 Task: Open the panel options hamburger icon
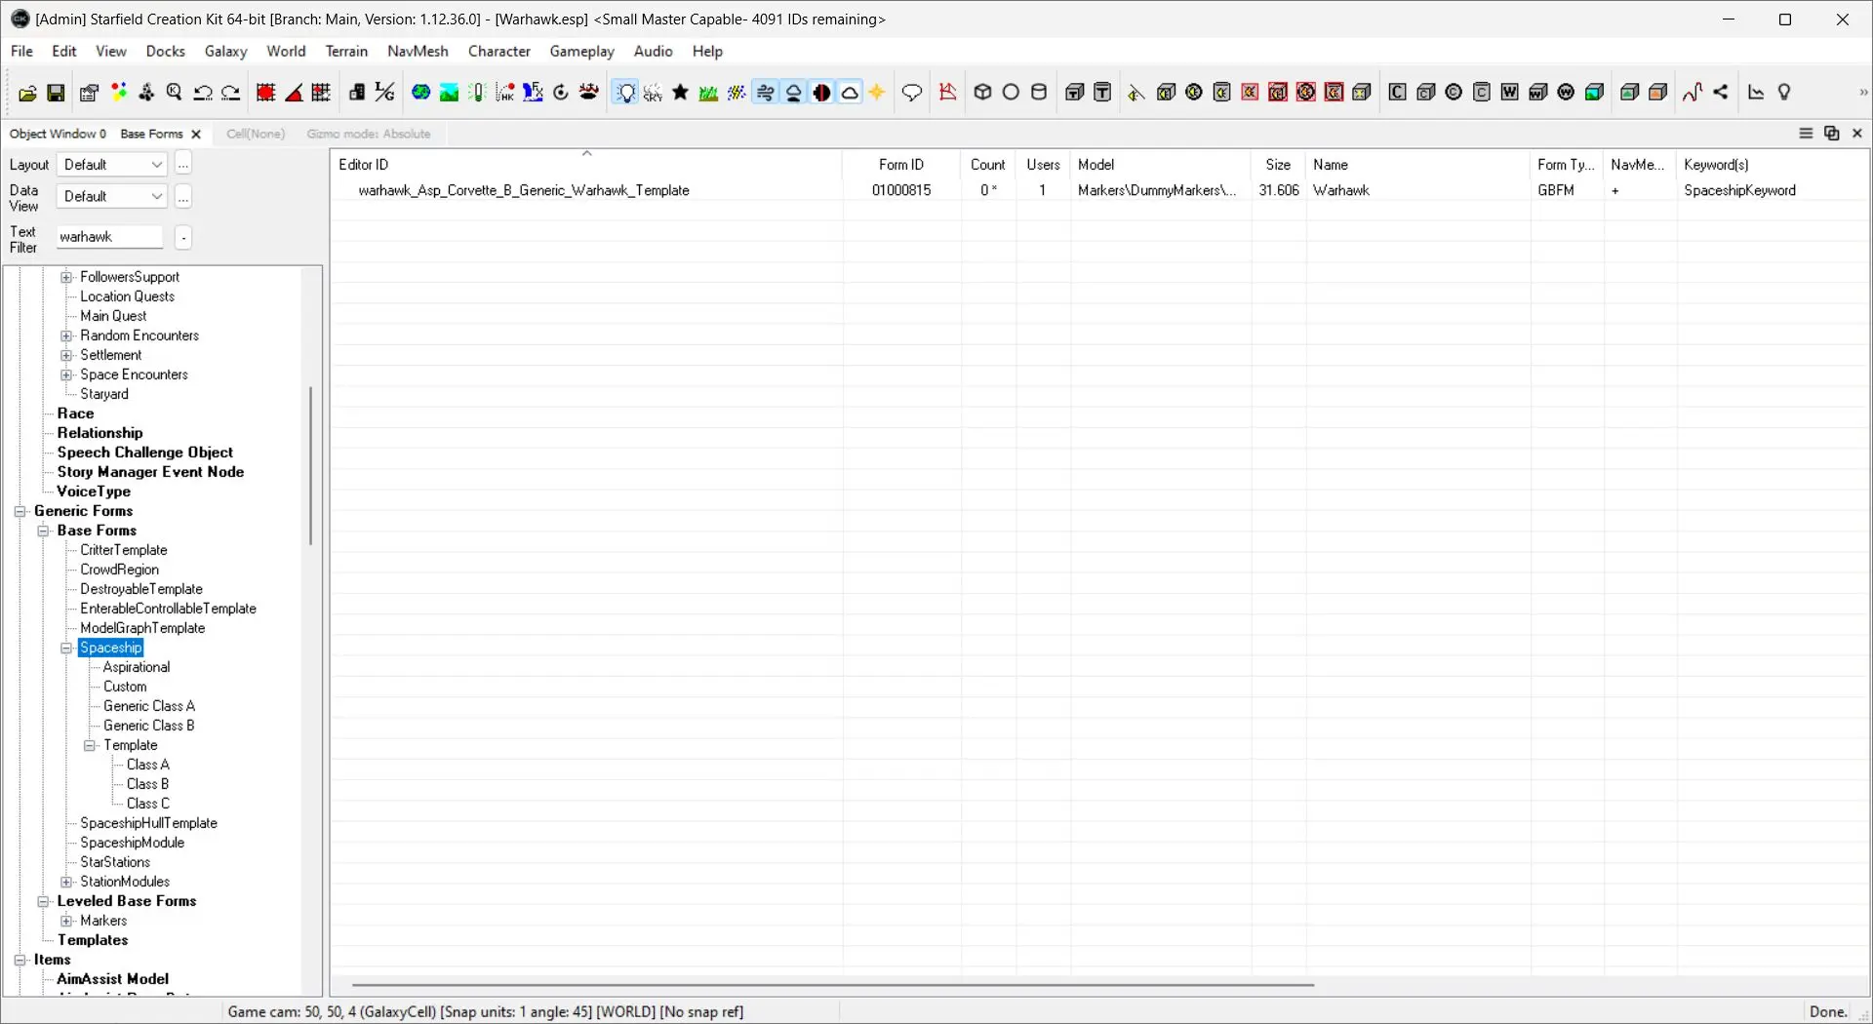pos(1806,134)
